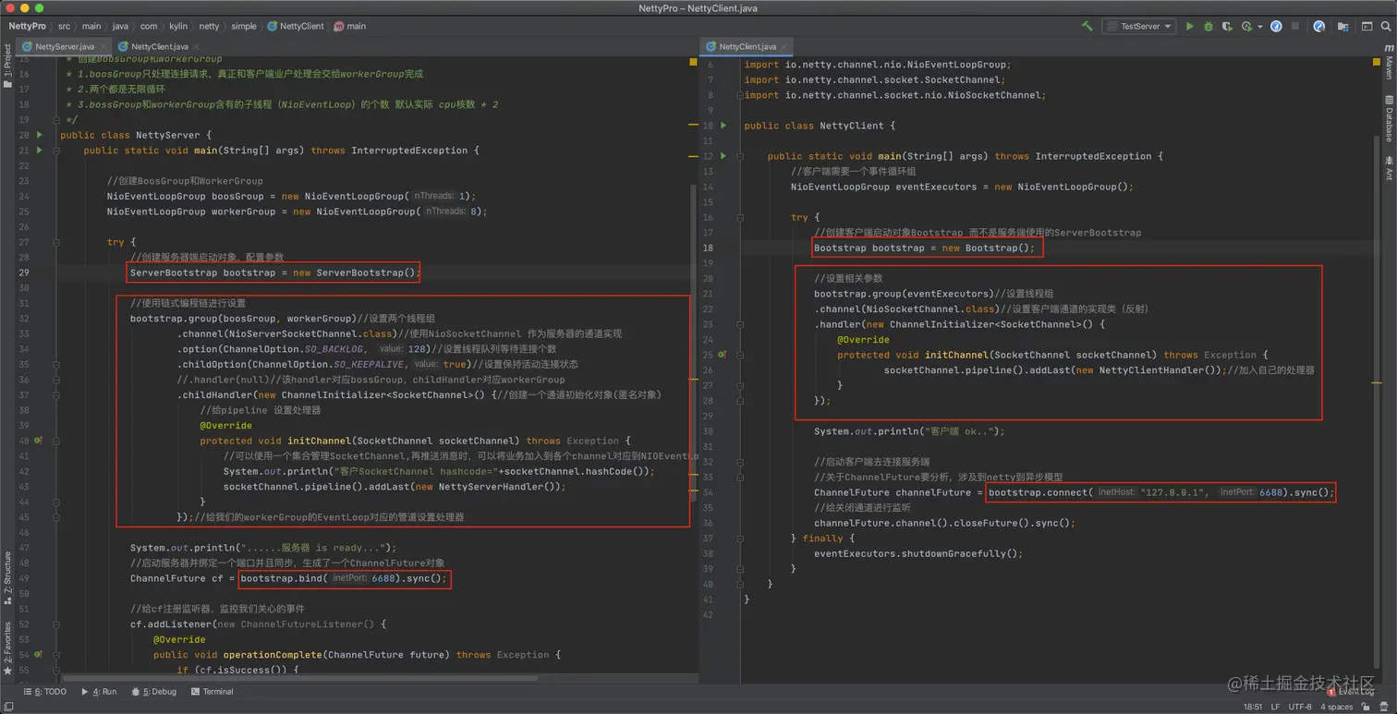The image size is (1397, 714).
Task: Open the Run tool window
Action: [99, 691]
